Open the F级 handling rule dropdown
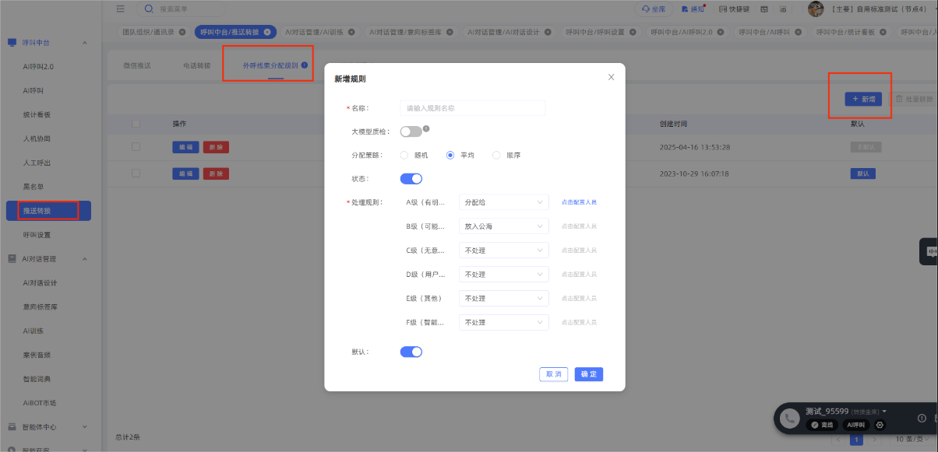 tap(503, 322)
